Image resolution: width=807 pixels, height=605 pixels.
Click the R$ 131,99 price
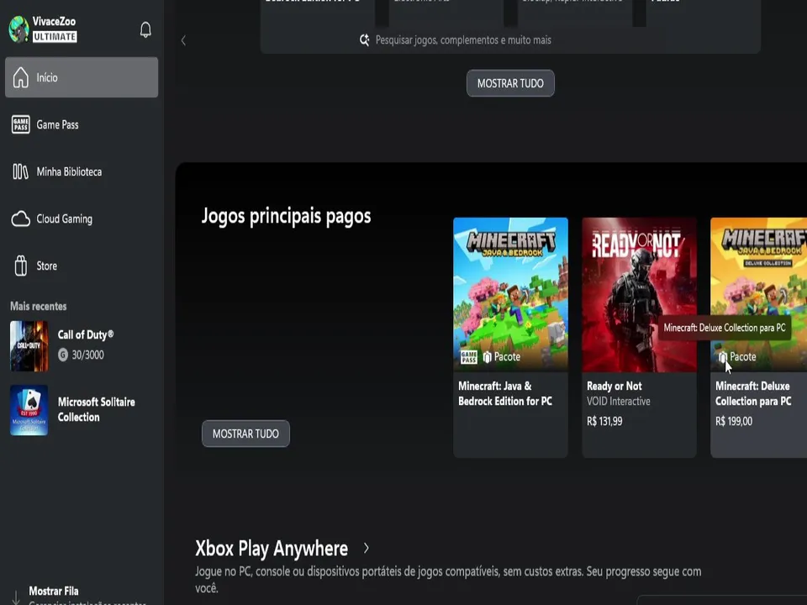point(604,421)
